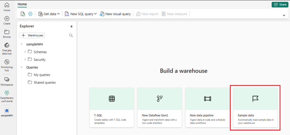Image resolution: width=290 pixels, height=135 pixels.
Task: Open the OneLake data hub icon
Action: point(7,45)
